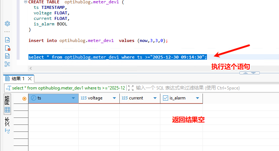The height and width of the screenshot is (151, 279).
Task: Click the orange record mode toggle in grid corner
Action: point(24,98)
